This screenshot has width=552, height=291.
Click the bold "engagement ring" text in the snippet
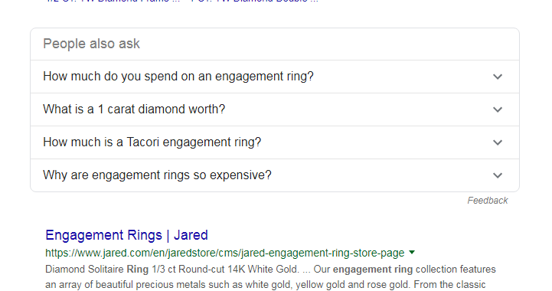click(x=372, y=270)
